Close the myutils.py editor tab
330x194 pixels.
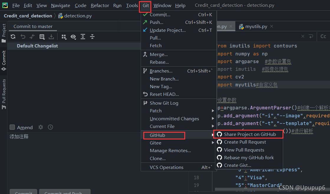pyautogui.click(x=272, y=26)
